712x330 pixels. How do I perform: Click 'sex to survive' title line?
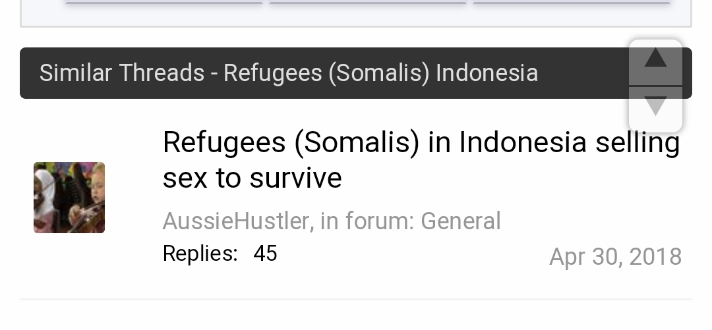[252, 178]
